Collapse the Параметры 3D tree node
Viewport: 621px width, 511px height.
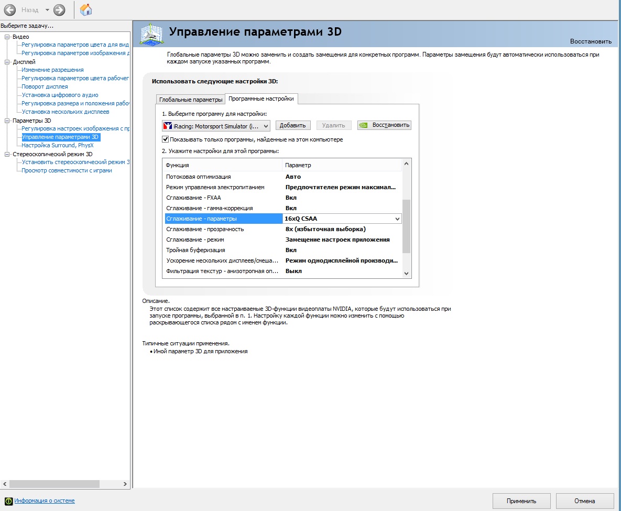click(x=7, y=121)
